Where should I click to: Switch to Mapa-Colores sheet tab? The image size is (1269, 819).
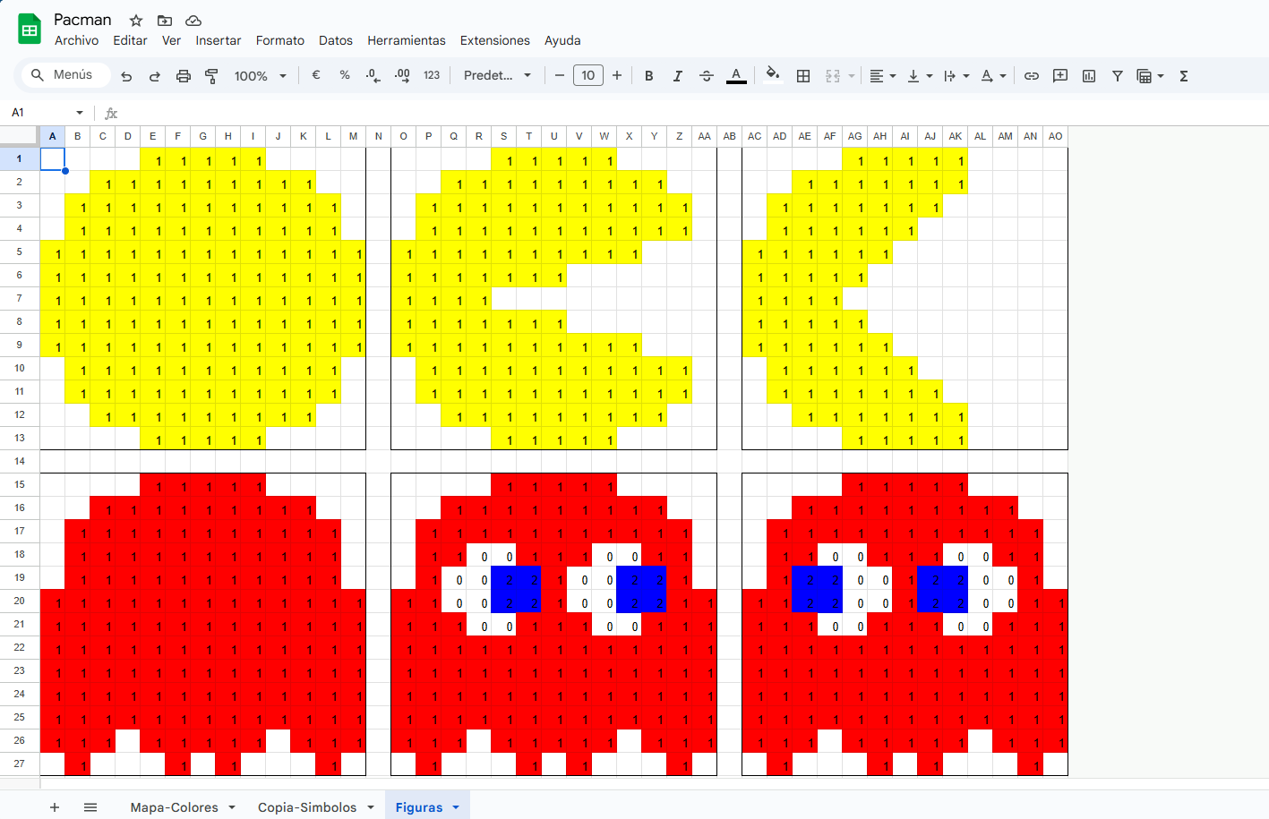175,807
